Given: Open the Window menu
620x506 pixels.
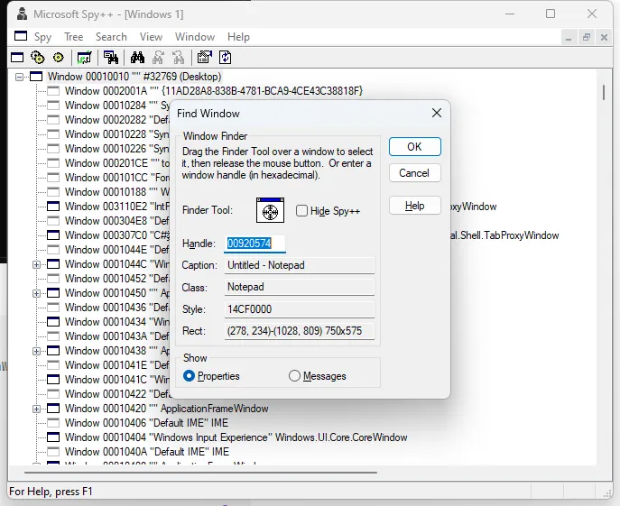Looking at the screenshot, I should [195, 37].
